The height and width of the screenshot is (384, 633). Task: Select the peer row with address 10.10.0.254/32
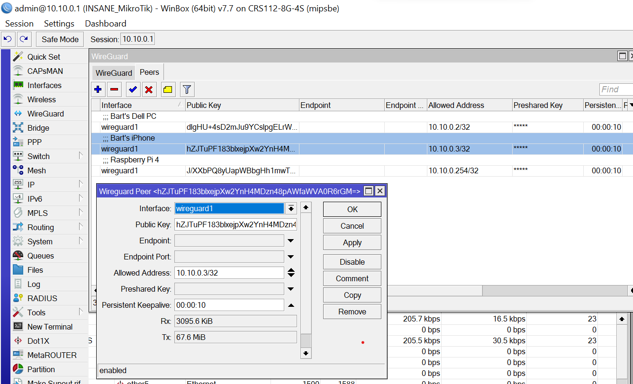tap(362, 170)
